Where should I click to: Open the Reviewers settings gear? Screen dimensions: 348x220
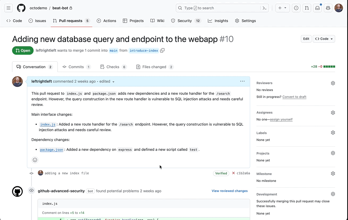333,83
